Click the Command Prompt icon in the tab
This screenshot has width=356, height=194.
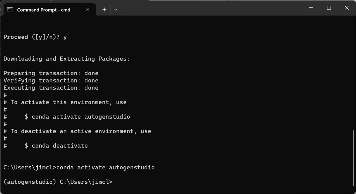pyautogui.click(x=10, y=10)
